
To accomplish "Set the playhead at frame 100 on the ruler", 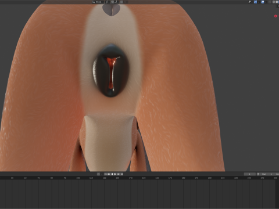I will point(78,178).
